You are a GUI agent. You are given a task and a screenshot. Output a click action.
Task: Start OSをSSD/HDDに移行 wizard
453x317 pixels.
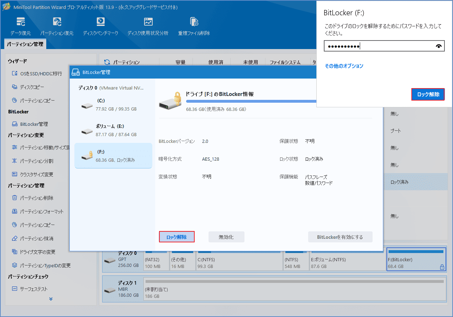[x=37, y=74]
